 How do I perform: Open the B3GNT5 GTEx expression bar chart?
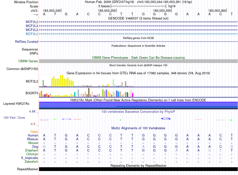pos(86,92)
